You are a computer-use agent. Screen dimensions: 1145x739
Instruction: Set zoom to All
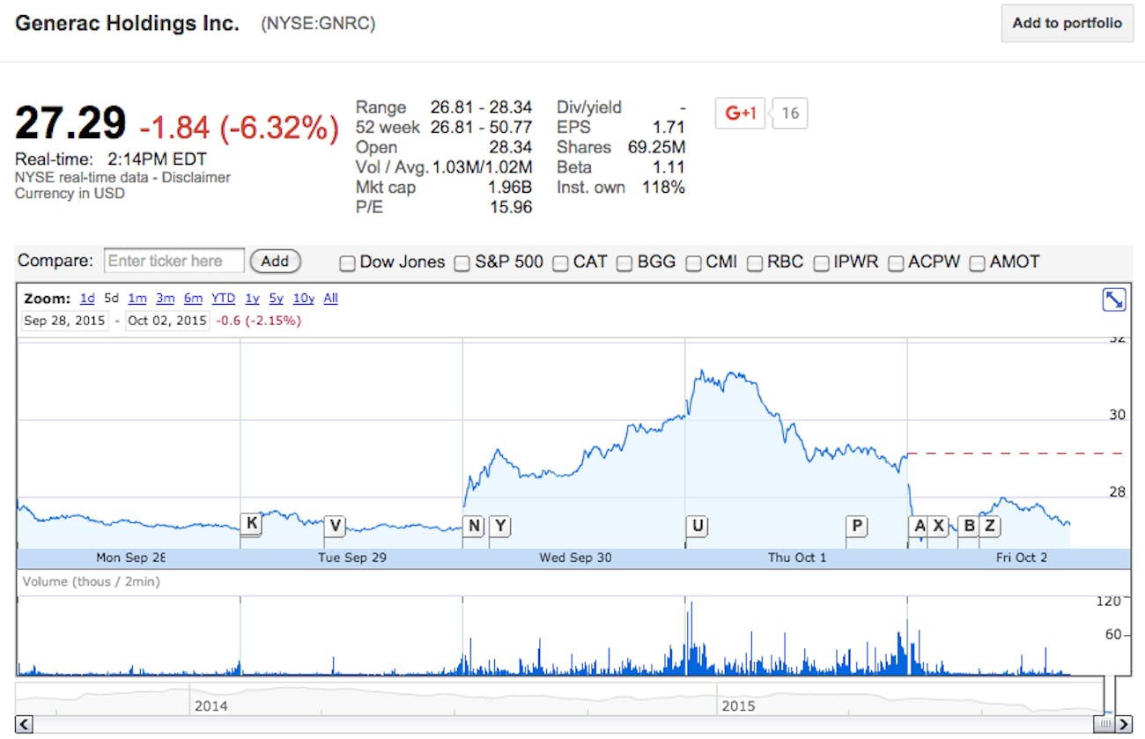tap(330, 299)
